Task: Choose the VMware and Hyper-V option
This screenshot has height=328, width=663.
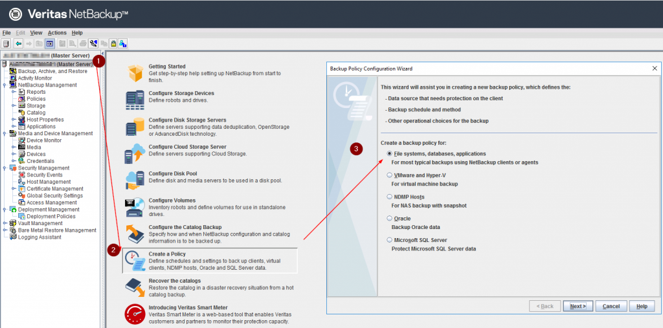Action: pyautogui.click(x=389, y=175)
